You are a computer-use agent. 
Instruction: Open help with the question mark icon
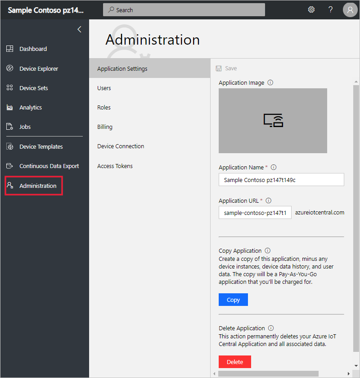point(330,9)
